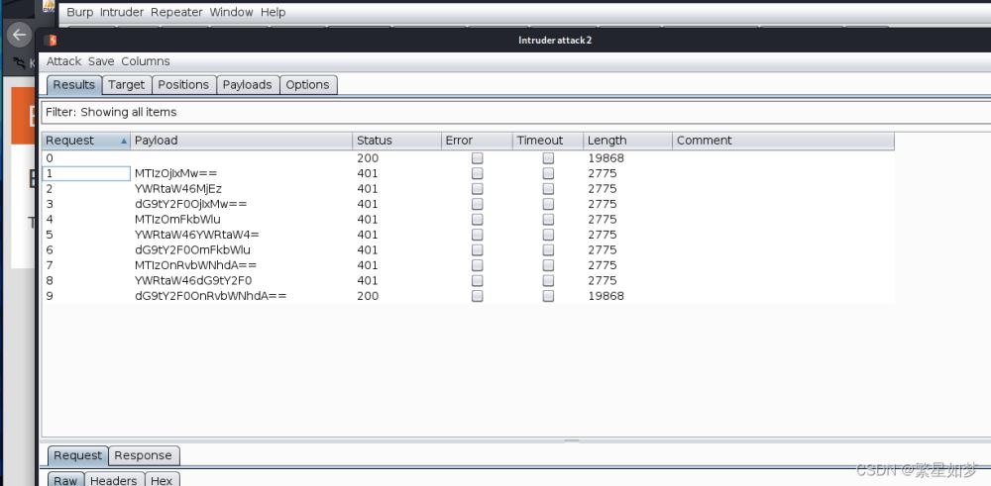This screenshot has width=991, height=486.
Task: Sort by the Request column header
Action: (x=86, y=141)
